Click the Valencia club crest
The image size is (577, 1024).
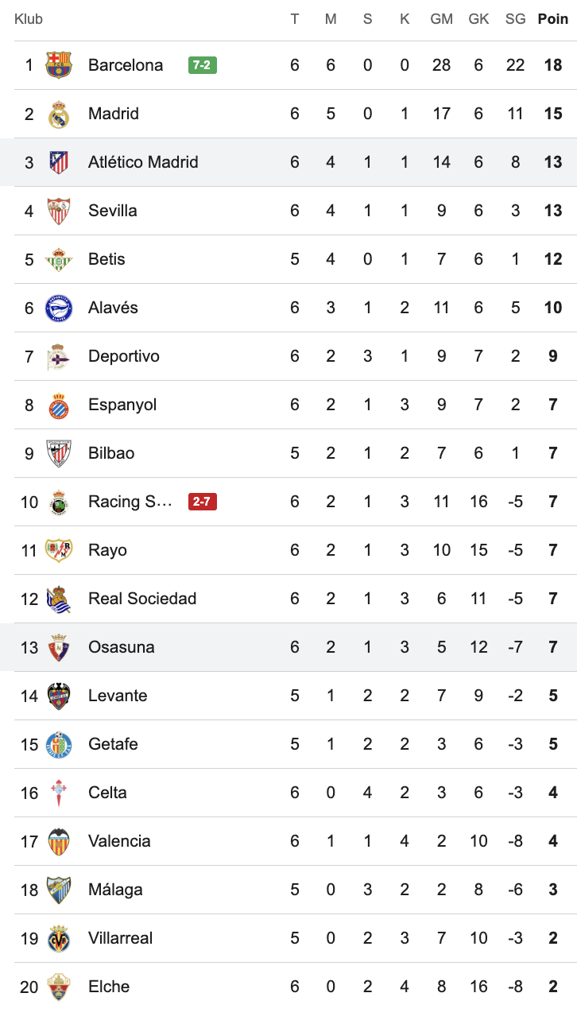tap(59, 841)
